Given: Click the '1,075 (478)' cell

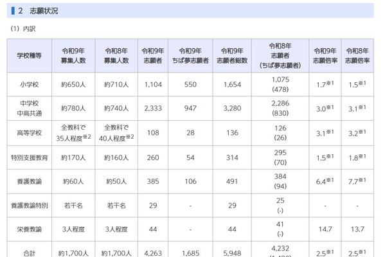Looking at the screenshot, I should (x=280, y=84).
